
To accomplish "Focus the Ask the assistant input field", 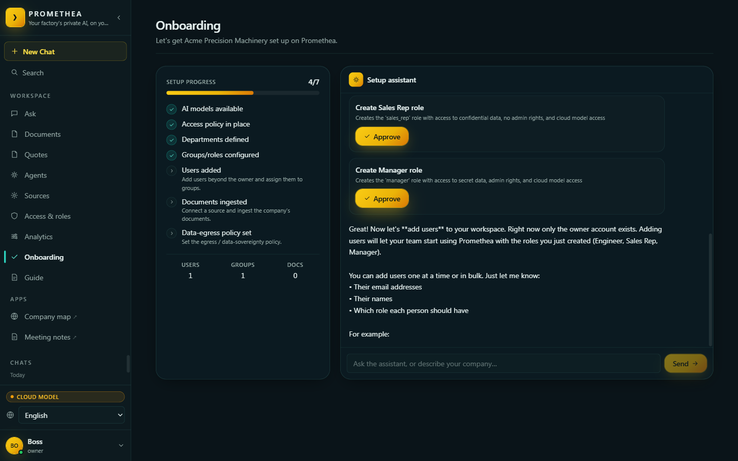I will coord(503,364).
